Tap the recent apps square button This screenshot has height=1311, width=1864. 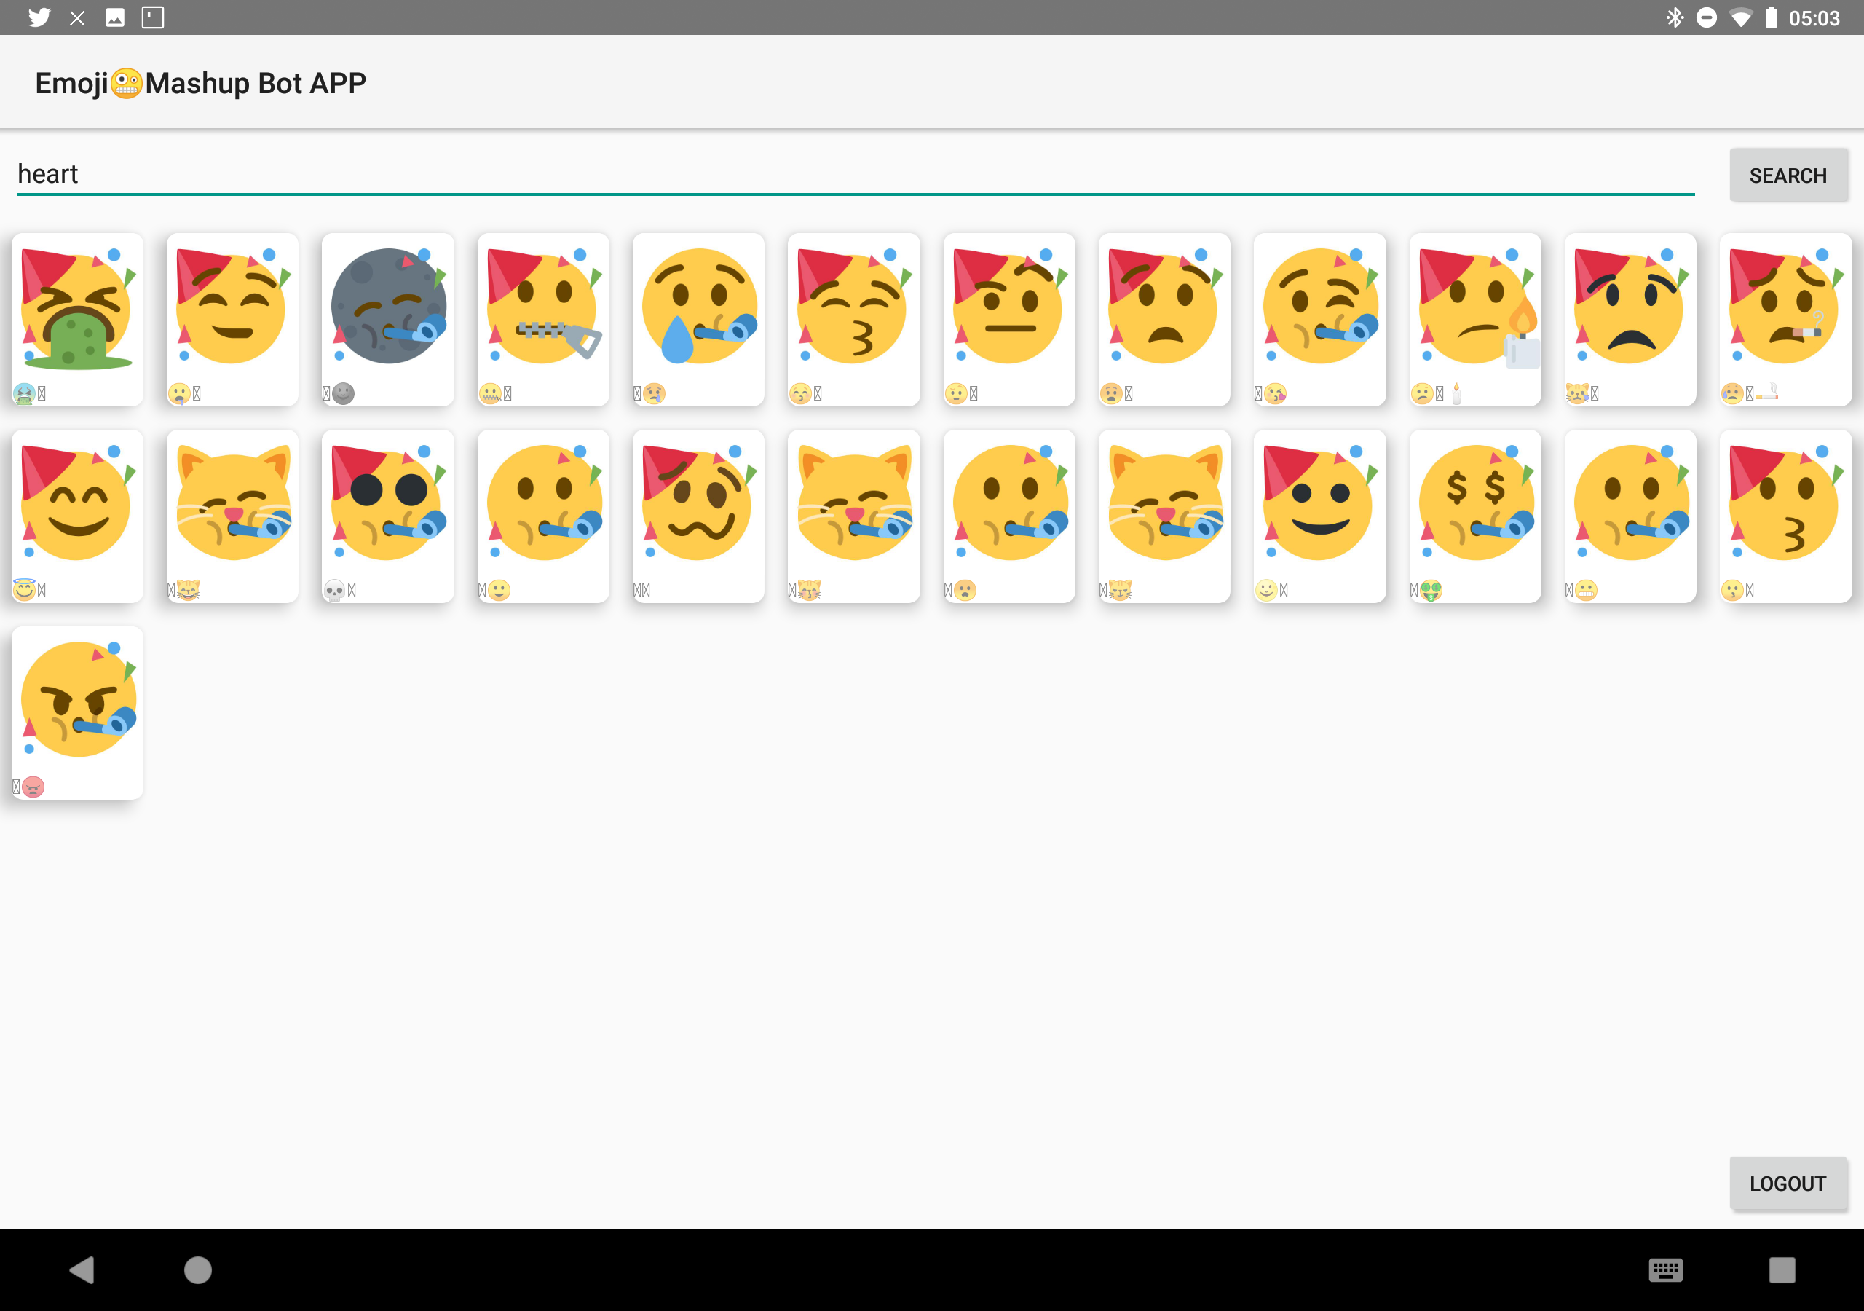point(1782,1269)
